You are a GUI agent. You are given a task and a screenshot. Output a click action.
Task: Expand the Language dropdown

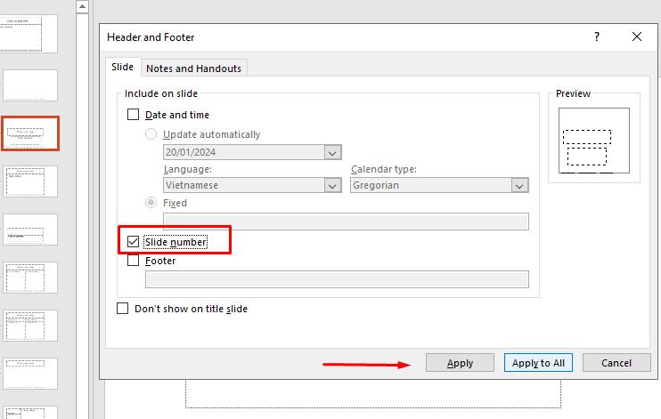(x=332, y=186)
